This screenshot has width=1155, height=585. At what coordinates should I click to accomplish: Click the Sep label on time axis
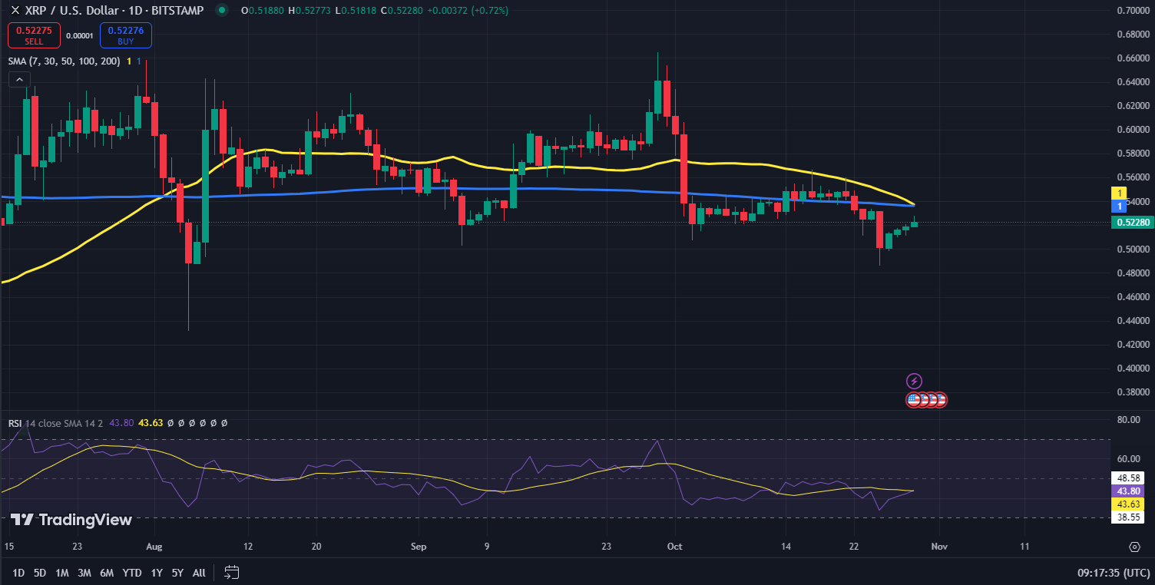point(419,547)
